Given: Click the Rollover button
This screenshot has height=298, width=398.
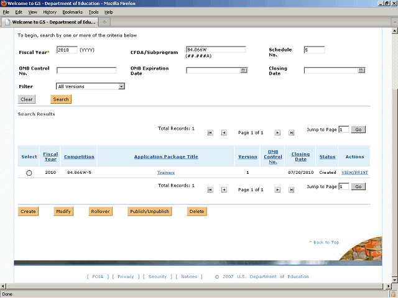Looking at the screenshot, I should [x=101, y=211].
